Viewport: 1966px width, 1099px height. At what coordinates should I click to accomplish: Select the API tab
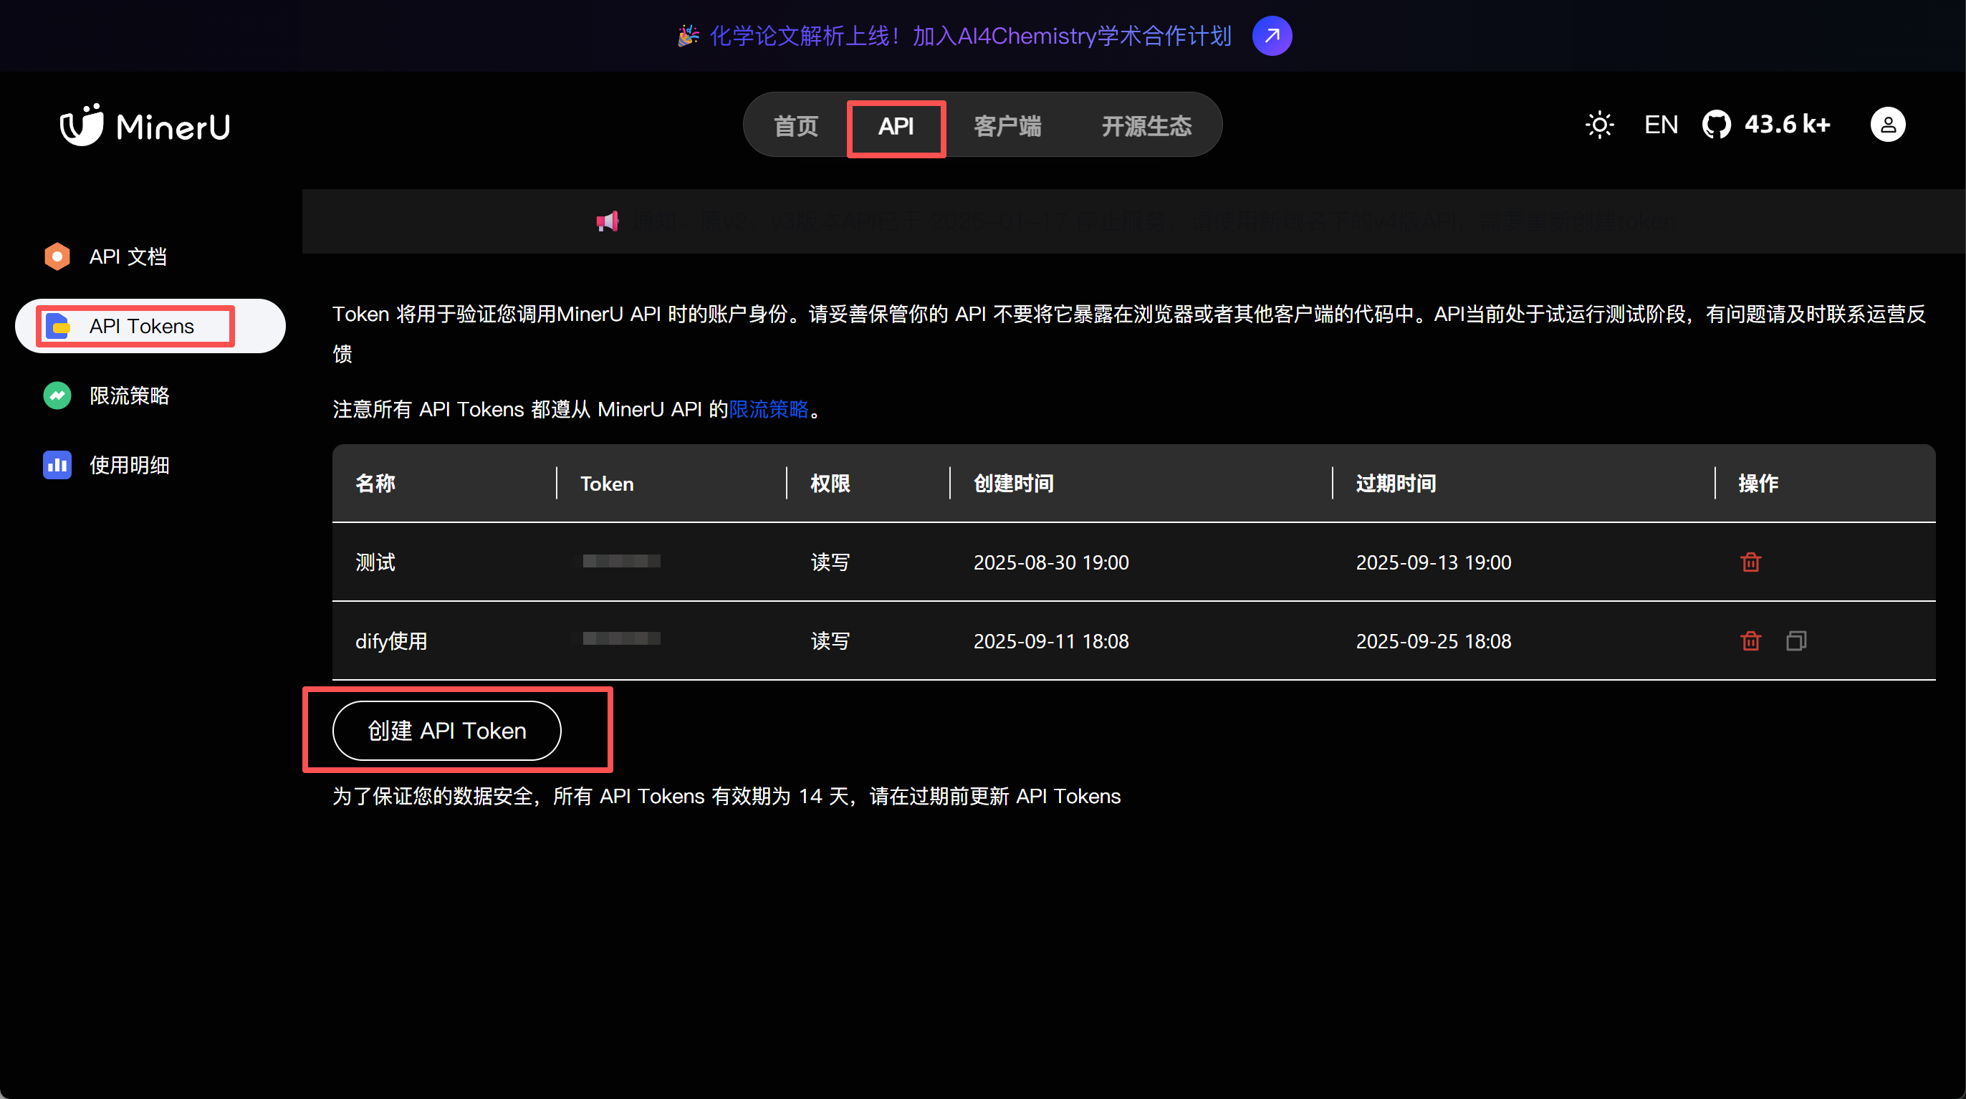click(x=896, y=126)
